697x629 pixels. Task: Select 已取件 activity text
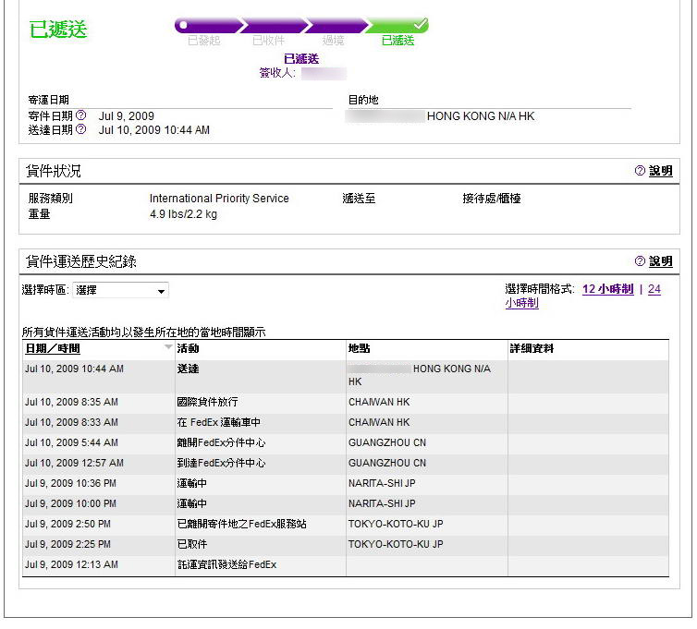click(x=192, y=545)
